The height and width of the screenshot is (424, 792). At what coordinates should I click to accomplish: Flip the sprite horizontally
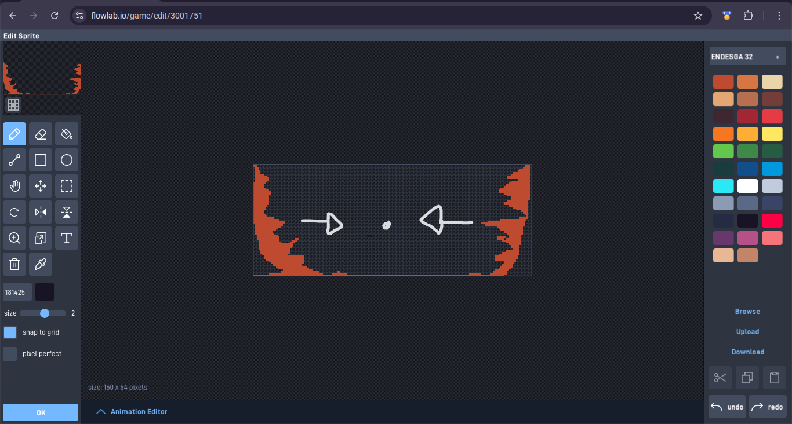(41, 212)
